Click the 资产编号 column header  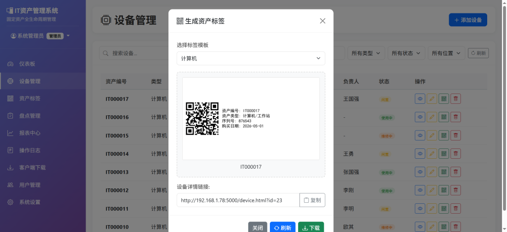[x=116, y=82]
